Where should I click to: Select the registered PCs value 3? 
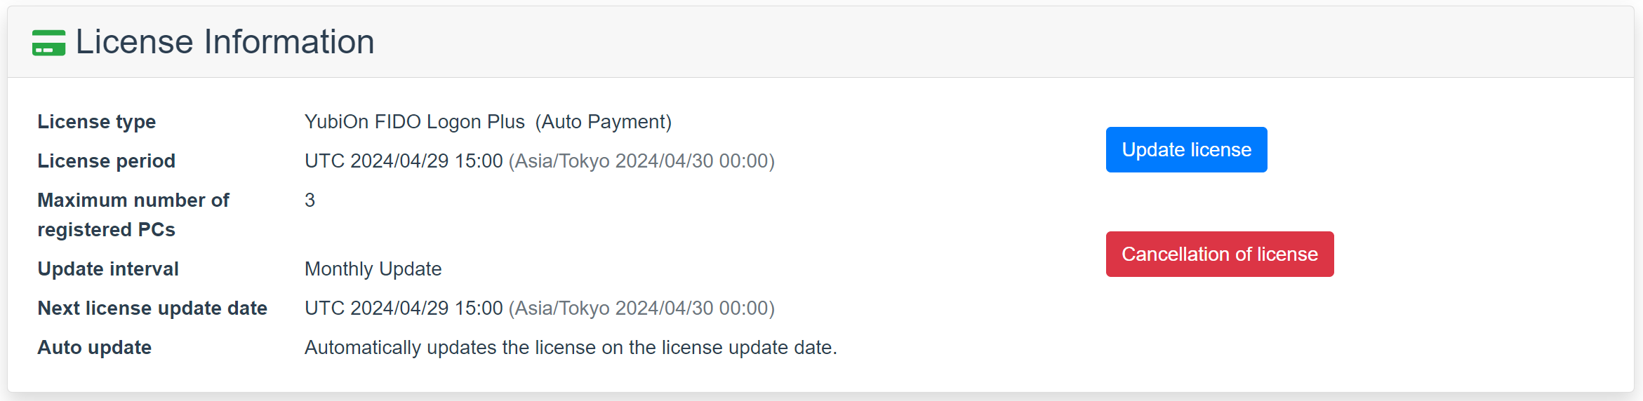click(310, 200)
